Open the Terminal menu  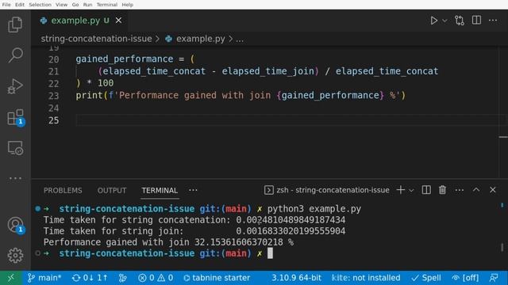pyautogui.click(x=107, y=5)
